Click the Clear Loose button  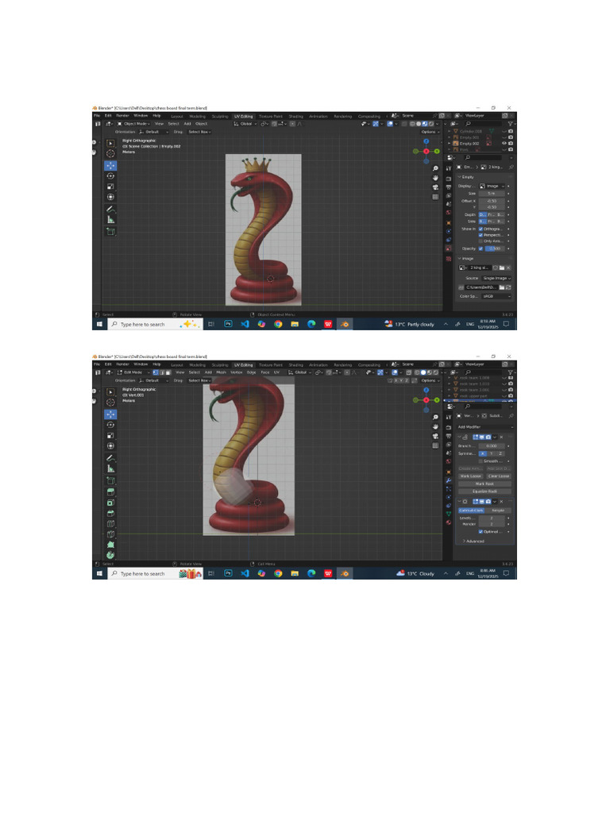[499, 476]
